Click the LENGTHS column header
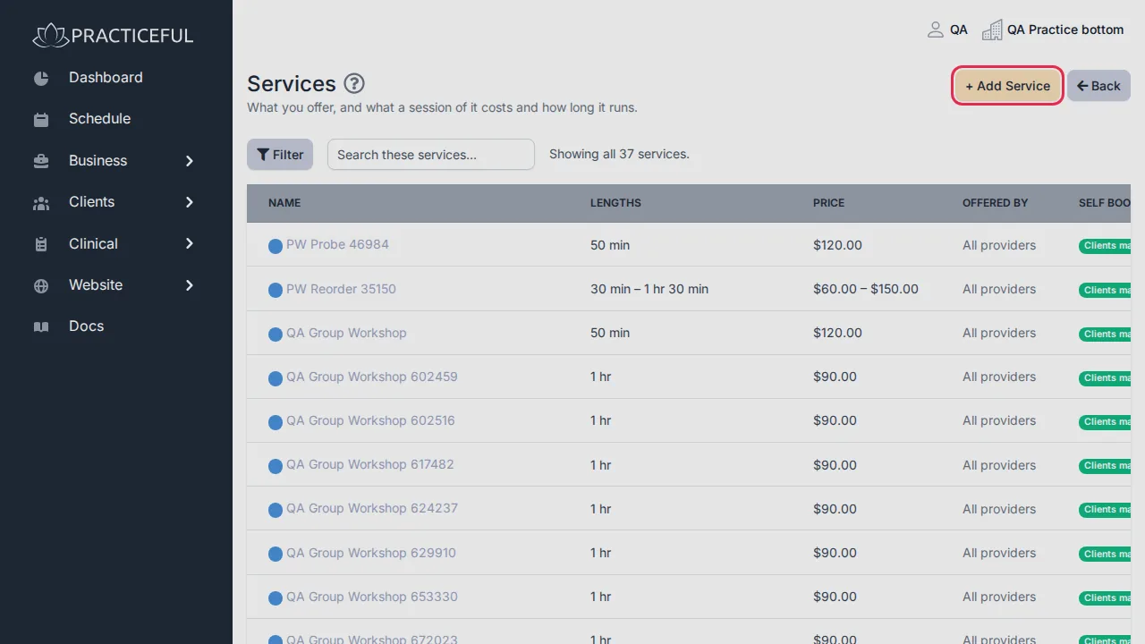The height and width of the screenshot is (644, 1145). click(x=615, y=203)
